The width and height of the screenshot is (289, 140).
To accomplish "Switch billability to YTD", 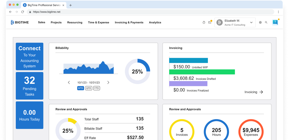I will [97, 88].
